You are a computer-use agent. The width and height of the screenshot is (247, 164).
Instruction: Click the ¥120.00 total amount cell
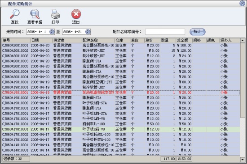[184, 50]
